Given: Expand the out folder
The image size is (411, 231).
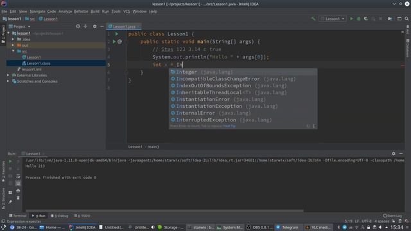Looking at the screenshot, I should coord(13,46).
